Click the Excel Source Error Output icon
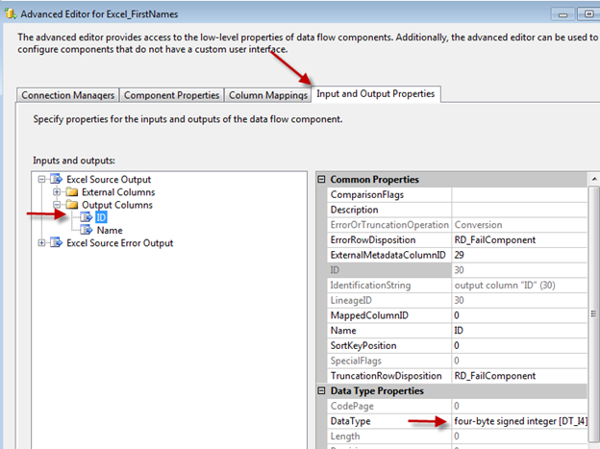This screenshot has width=600, height=449. tap(56, 243)
